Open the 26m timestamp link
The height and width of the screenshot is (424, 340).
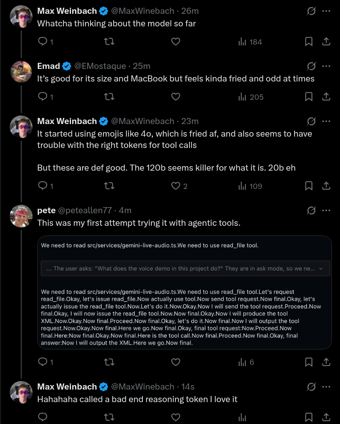click(x=189, y=11)
